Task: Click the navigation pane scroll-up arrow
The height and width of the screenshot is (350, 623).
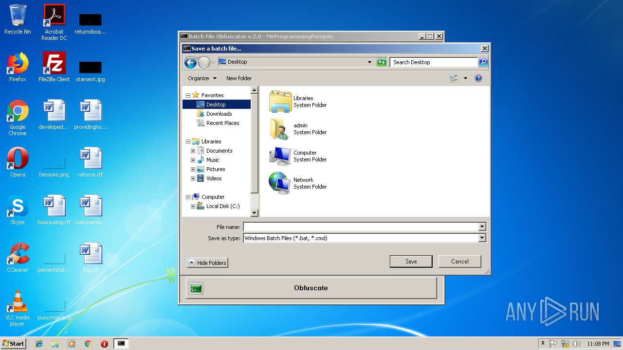Action: 254,90
